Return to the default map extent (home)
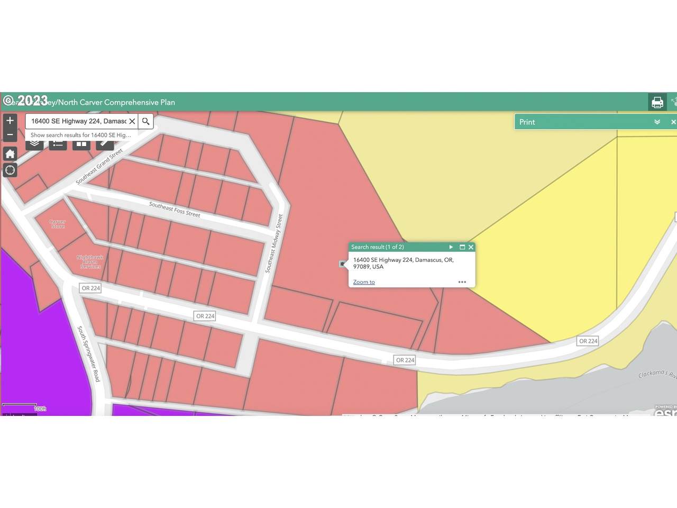 (x=10, y=154)
